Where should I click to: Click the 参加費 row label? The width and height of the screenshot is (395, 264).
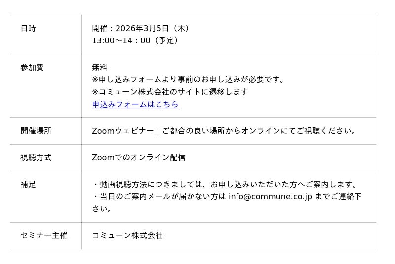32,68
